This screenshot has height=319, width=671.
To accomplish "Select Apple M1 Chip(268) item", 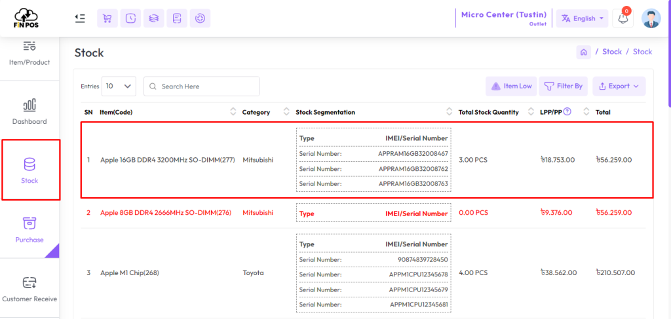I will pos(130,272).
